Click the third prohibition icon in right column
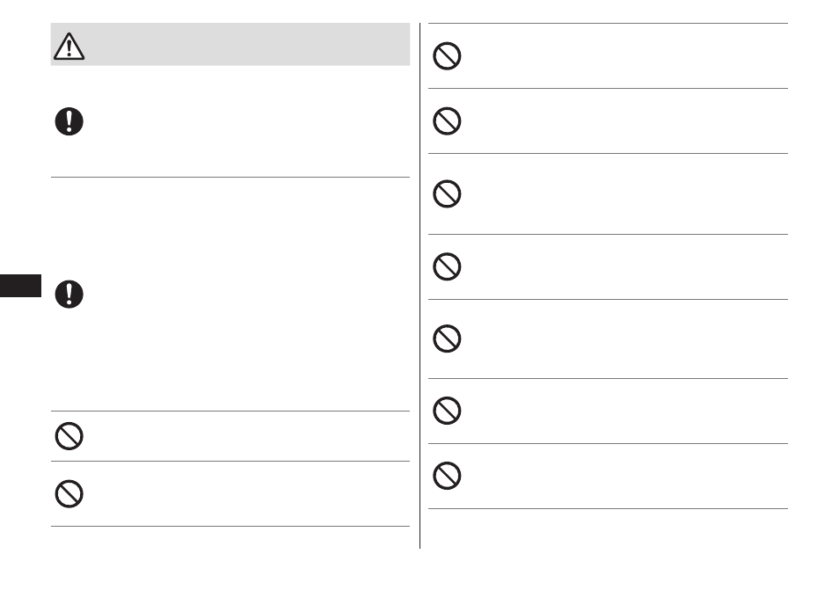The image size is (839, 590). (x=447, y=193)
